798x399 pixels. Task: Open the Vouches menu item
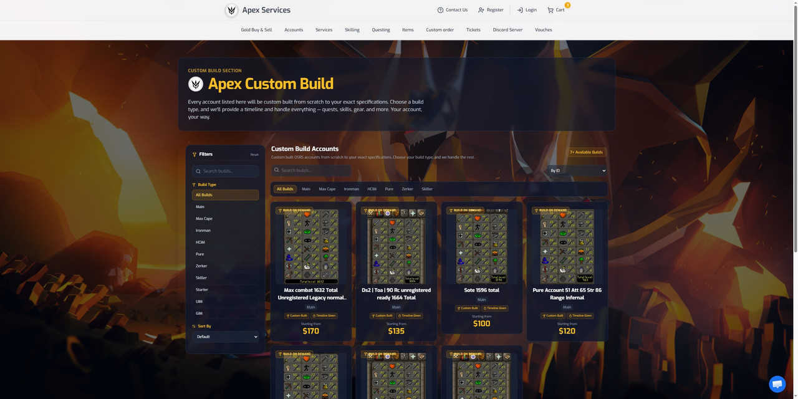coord(544,30)
